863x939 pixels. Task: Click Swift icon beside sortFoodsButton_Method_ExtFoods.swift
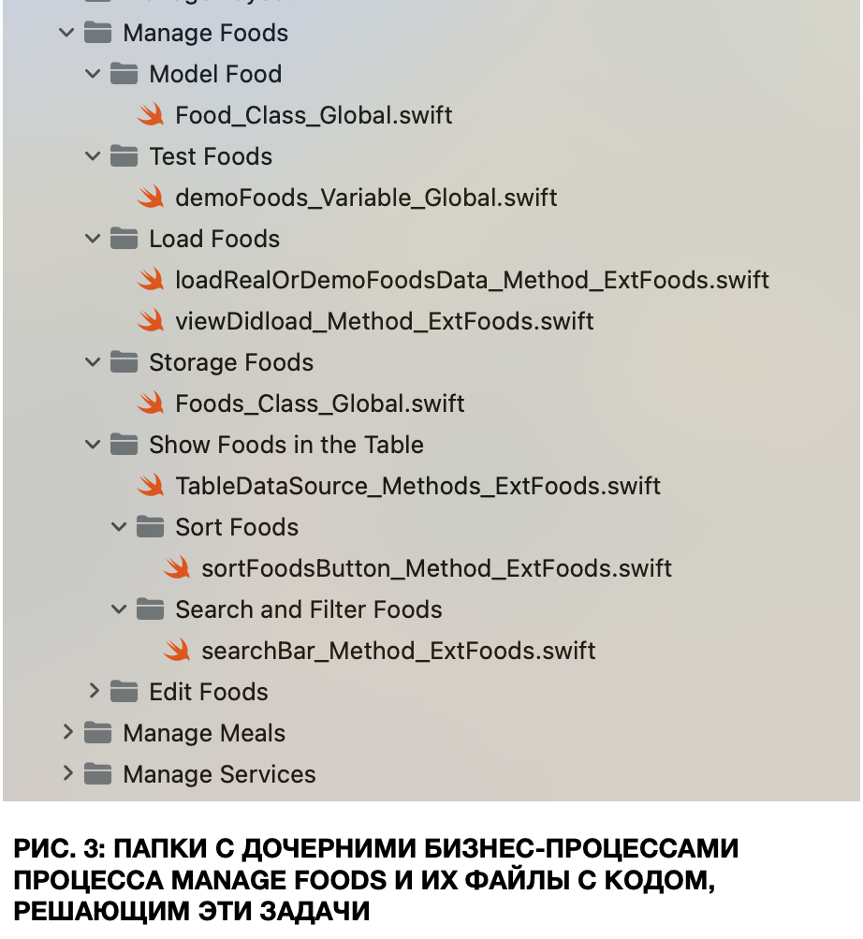click(x=177, y=568)
